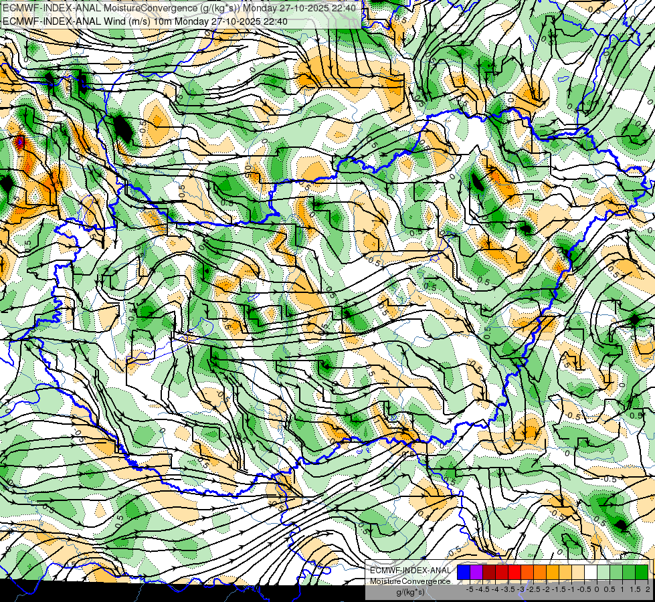Image resolution: width=655 pixels, height=602 pixels.
Task: Click the legend tick value 1.5
Action: tap(636, 589)
